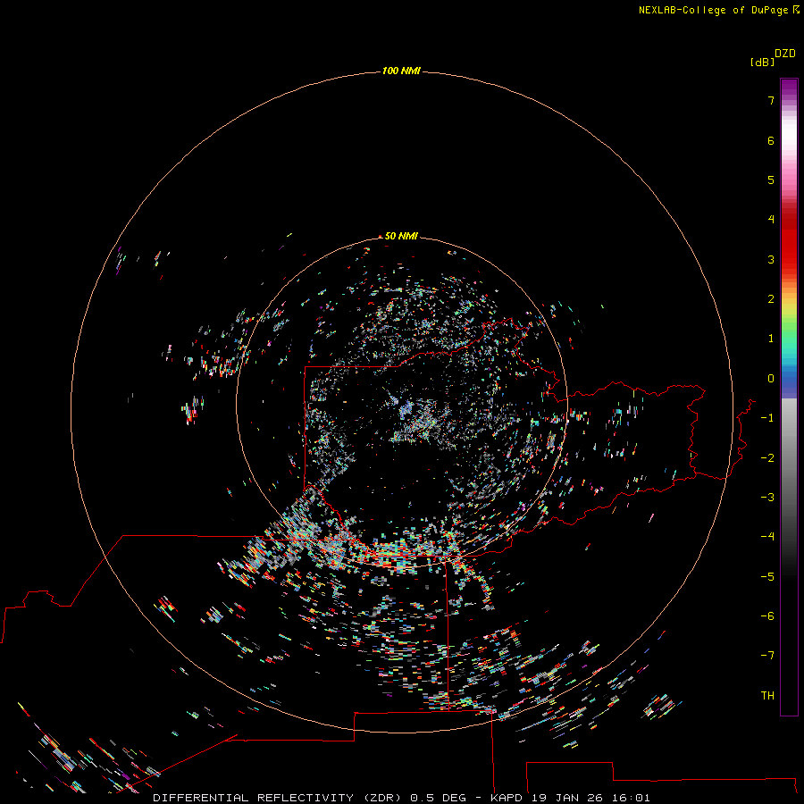This screenshot has height=804, width=804.
Task: Click the color scale legend bar
Action: tap(789, 397)
